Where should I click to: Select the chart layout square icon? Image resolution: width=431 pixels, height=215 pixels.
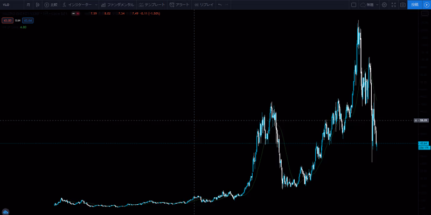(x=354, y=4)
